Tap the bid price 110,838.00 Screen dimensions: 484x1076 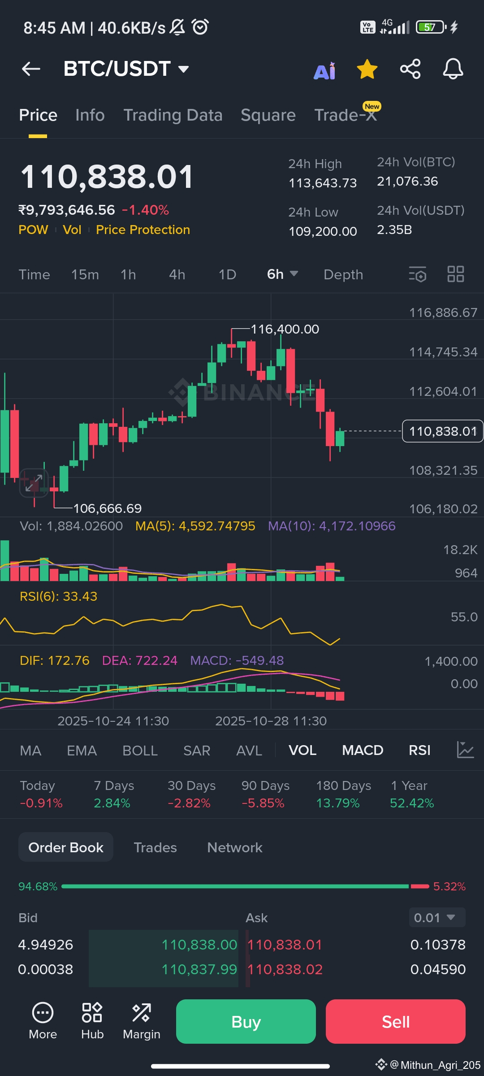[x=199, y=945]
